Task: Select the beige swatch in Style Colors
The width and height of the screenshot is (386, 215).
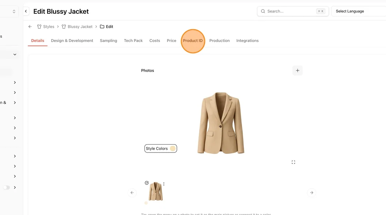Action: (173, 148)
